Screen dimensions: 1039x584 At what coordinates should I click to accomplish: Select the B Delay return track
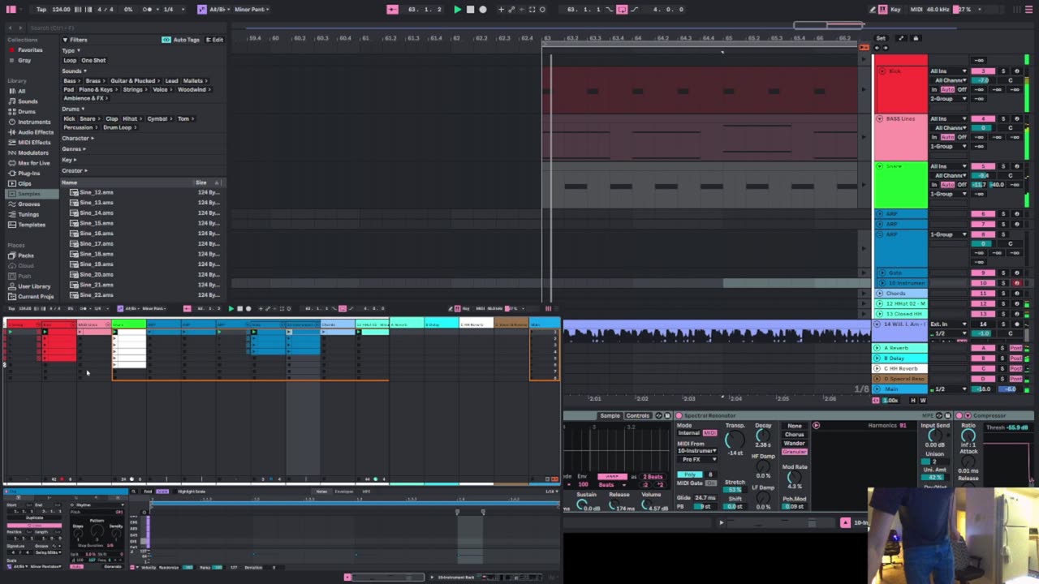pyautogui.click(x=900, y=359)
